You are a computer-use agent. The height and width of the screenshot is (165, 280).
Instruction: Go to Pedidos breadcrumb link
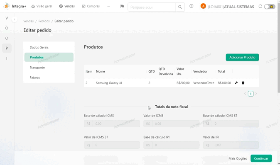pos(44,21)
